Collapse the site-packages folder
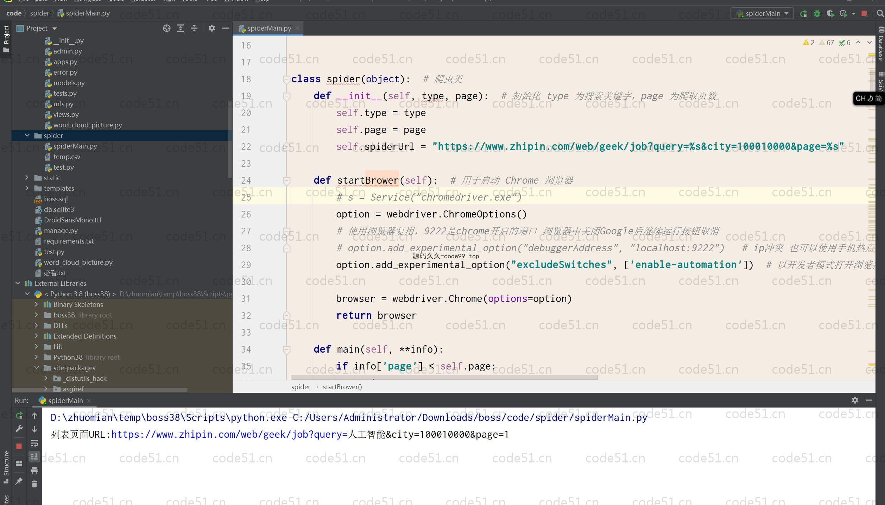This screenshot has width=885, height=505. click(x=37, y=368)
